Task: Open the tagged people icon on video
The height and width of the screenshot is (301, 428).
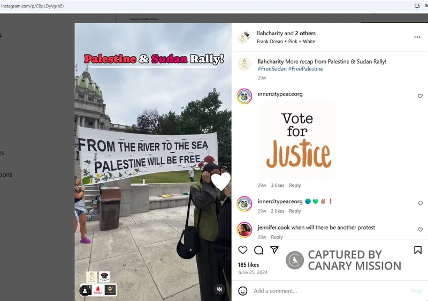Action: coord(85,290)
